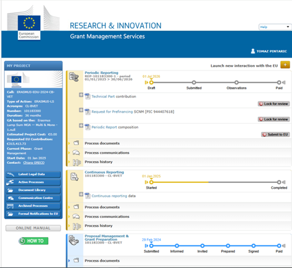Image resolution: width=292 pixels, height=268 pixels.
Task: Click the Invited timeline marker
Action: [x=203, y=246]
